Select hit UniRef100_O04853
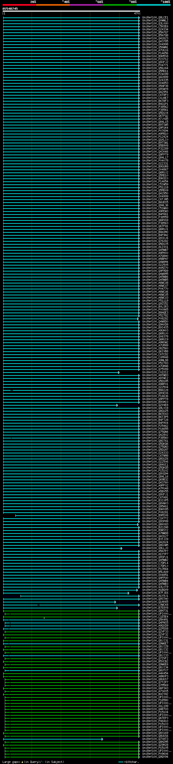This screenshot has height=764, width=173. click(155, 83)
